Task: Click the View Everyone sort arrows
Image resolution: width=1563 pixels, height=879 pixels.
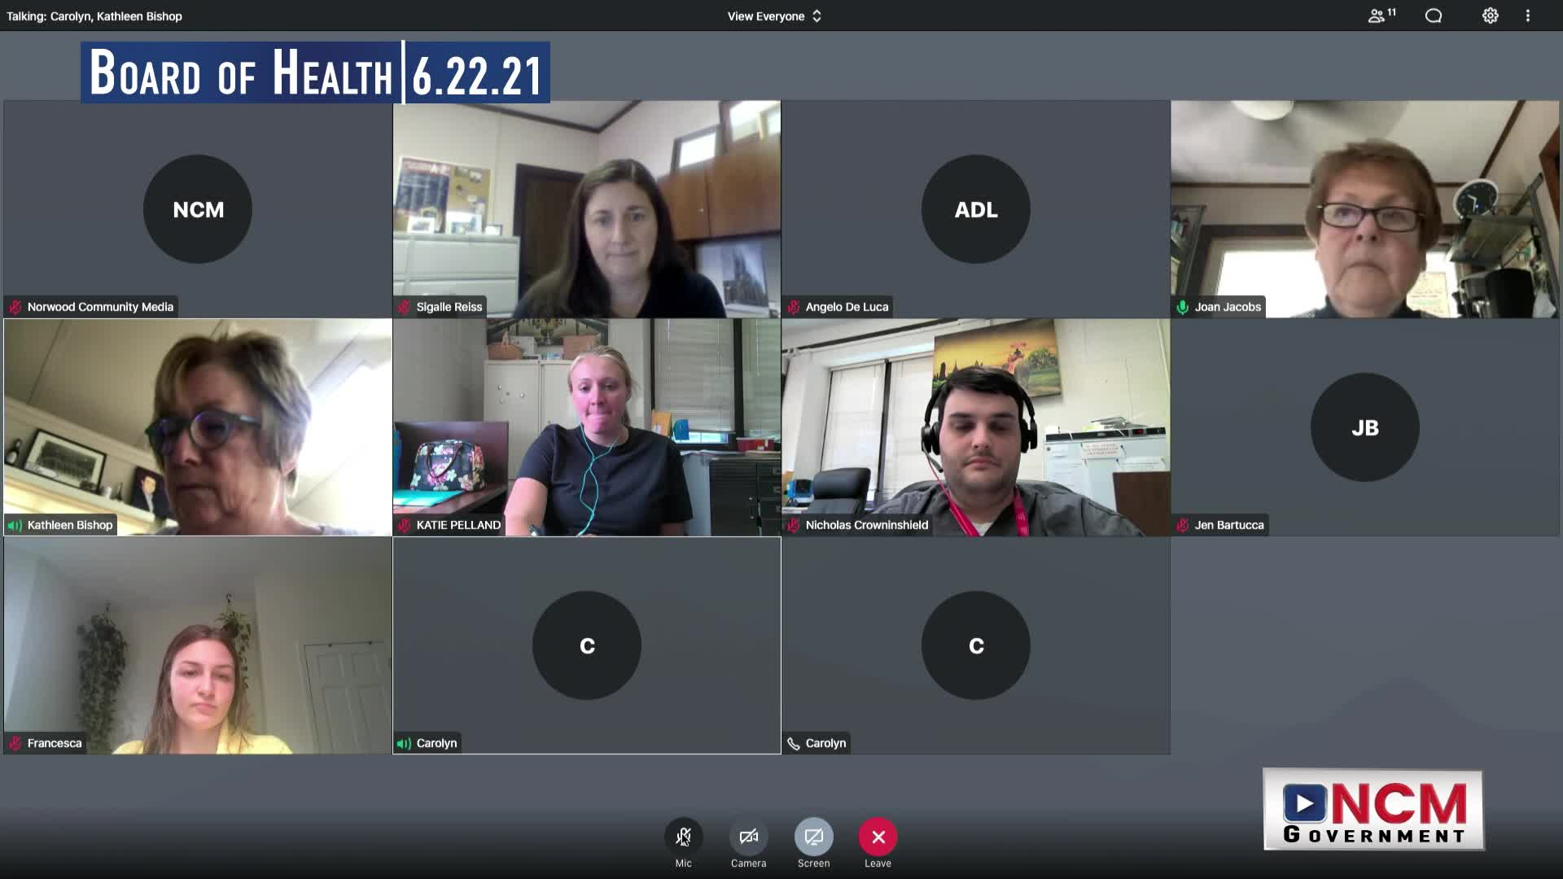Action: click(817, 16)
